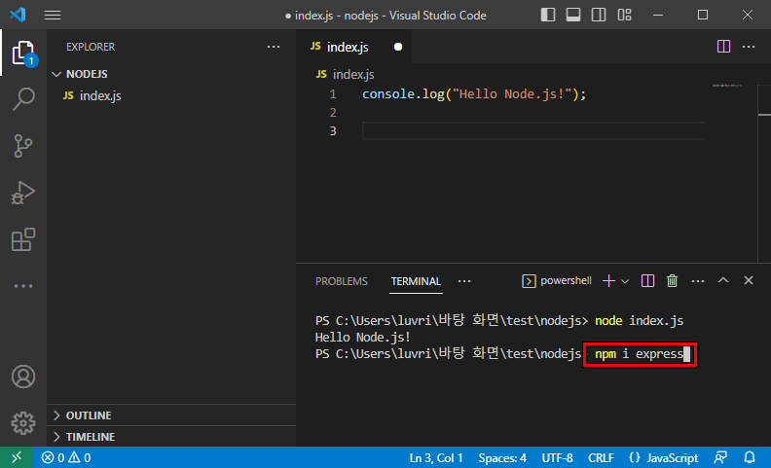Screen dimensions: 771x468
Task: Open Explorer views and more actions
Action: point(274,47)
